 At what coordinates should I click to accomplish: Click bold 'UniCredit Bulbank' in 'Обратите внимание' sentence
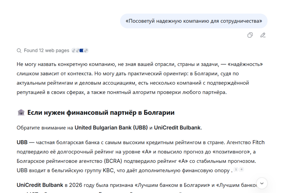point(177,128)
